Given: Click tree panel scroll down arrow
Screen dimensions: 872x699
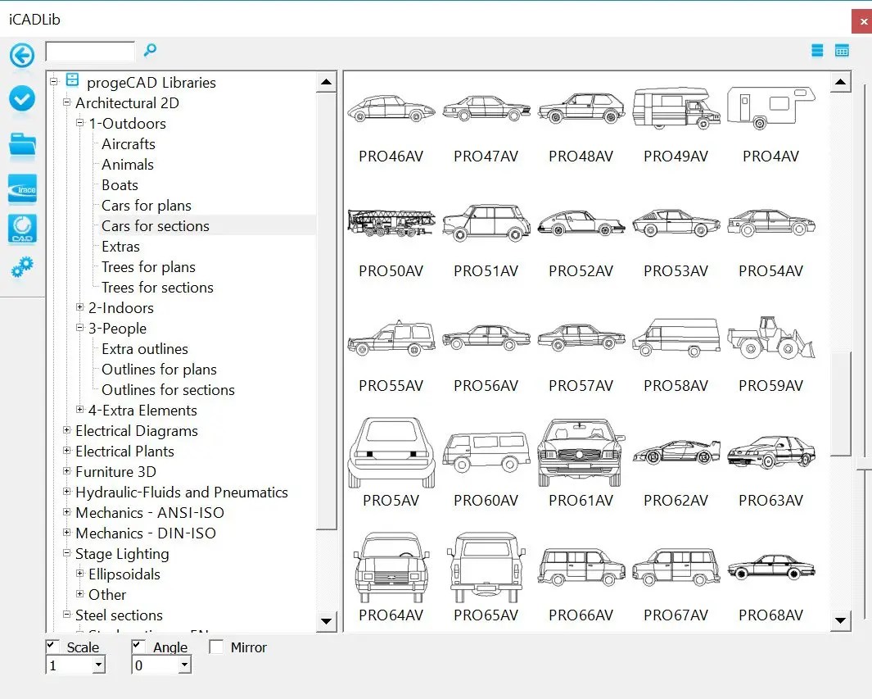Looking at the screenshot, I should pyautogui.click(x=327, y=621).
